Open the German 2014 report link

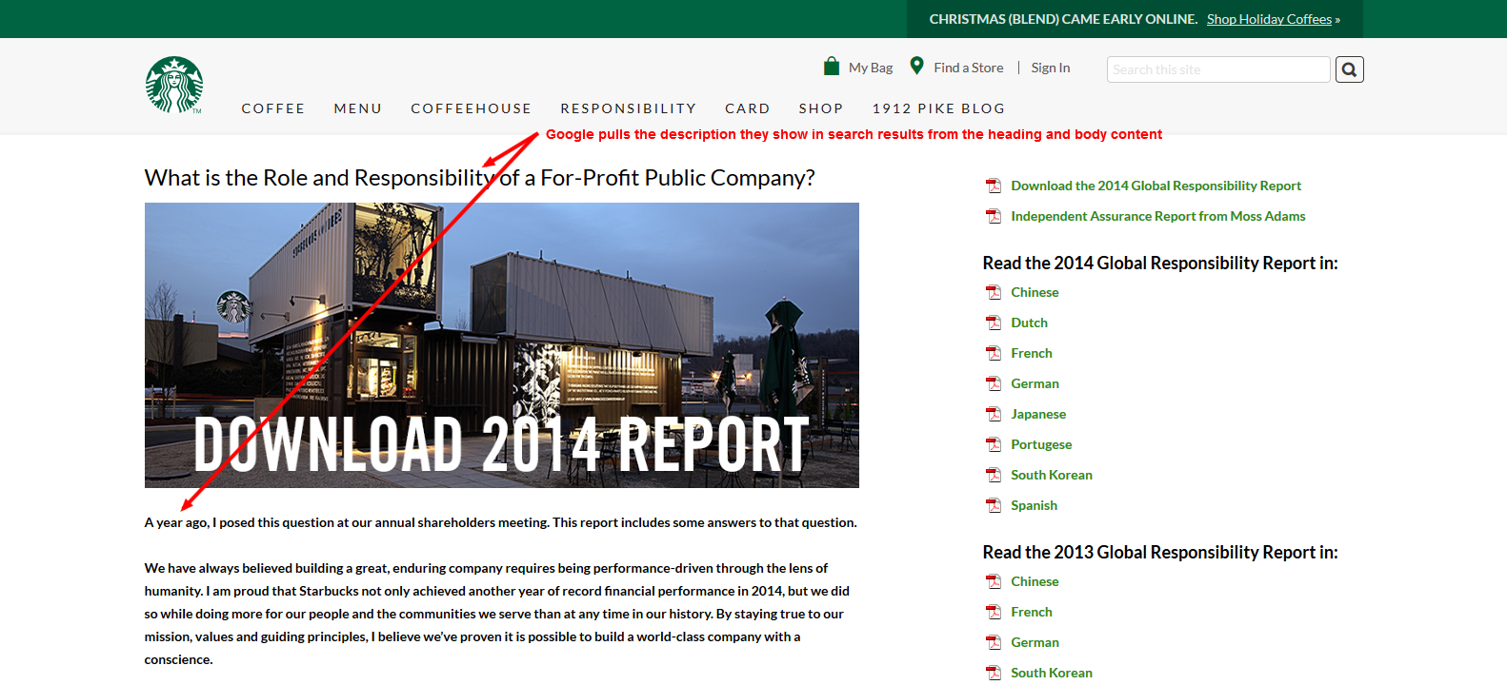(x=1035, y=383)
